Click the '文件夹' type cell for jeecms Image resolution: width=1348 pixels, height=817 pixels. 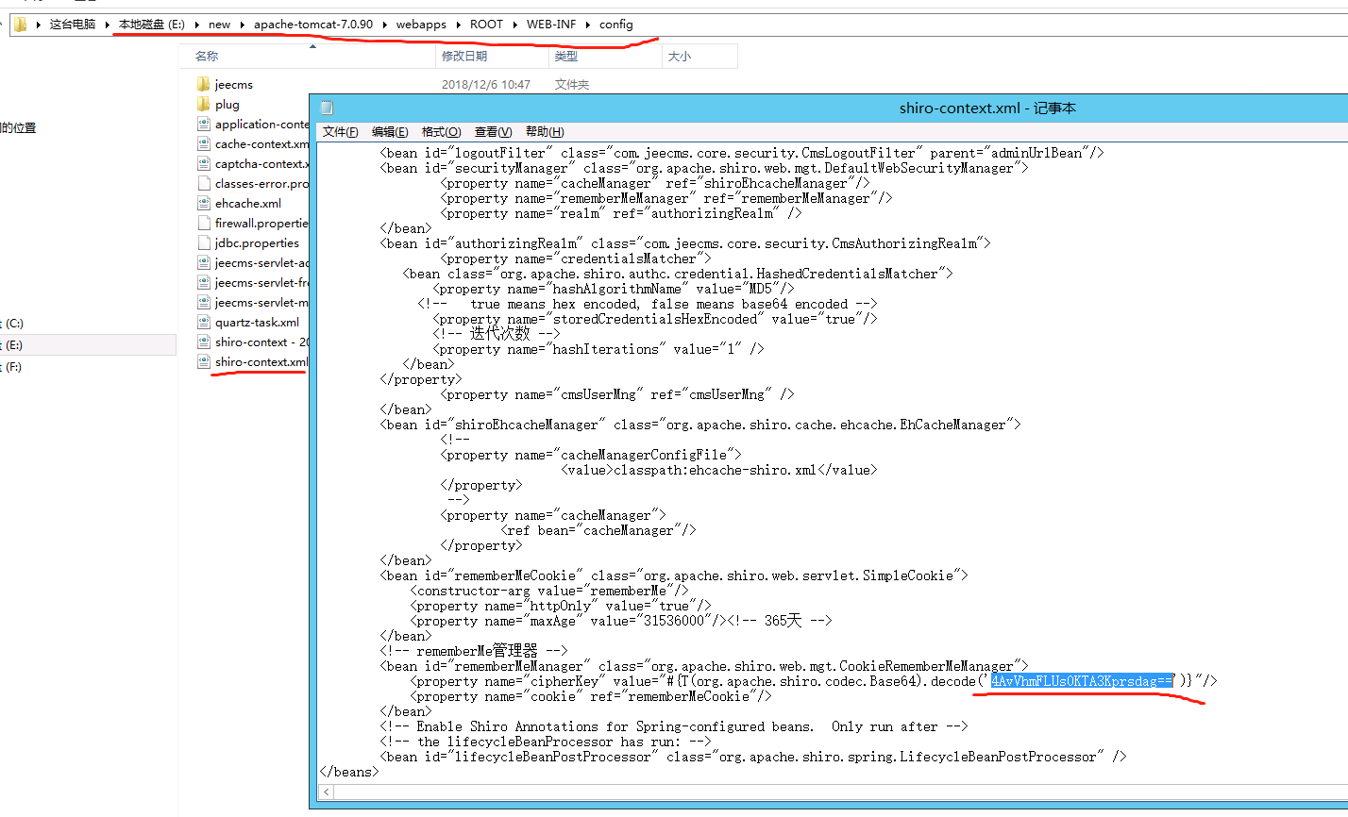tap(572, 84)
